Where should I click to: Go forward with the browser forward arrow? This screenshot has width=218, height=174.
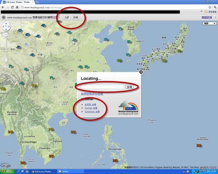point(8,7)
